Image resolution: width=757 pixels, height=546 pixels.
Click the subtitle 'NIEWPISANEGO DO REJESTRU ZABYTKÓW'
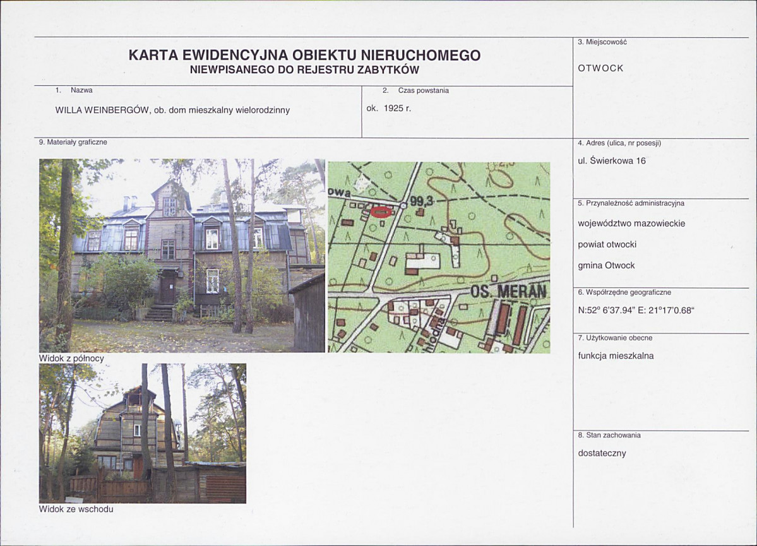pyautogui.click(x=305, y=70)
